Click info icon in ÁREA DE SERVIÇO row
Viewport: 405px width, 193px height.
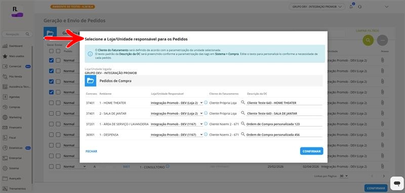click(x=206, y=124)
